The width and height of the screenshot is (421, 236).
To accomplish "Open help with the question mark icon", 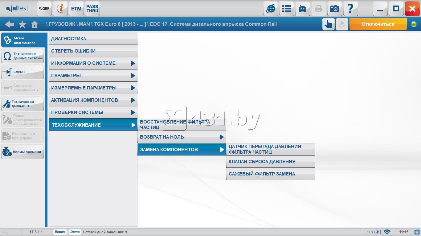I will (350, 9).
